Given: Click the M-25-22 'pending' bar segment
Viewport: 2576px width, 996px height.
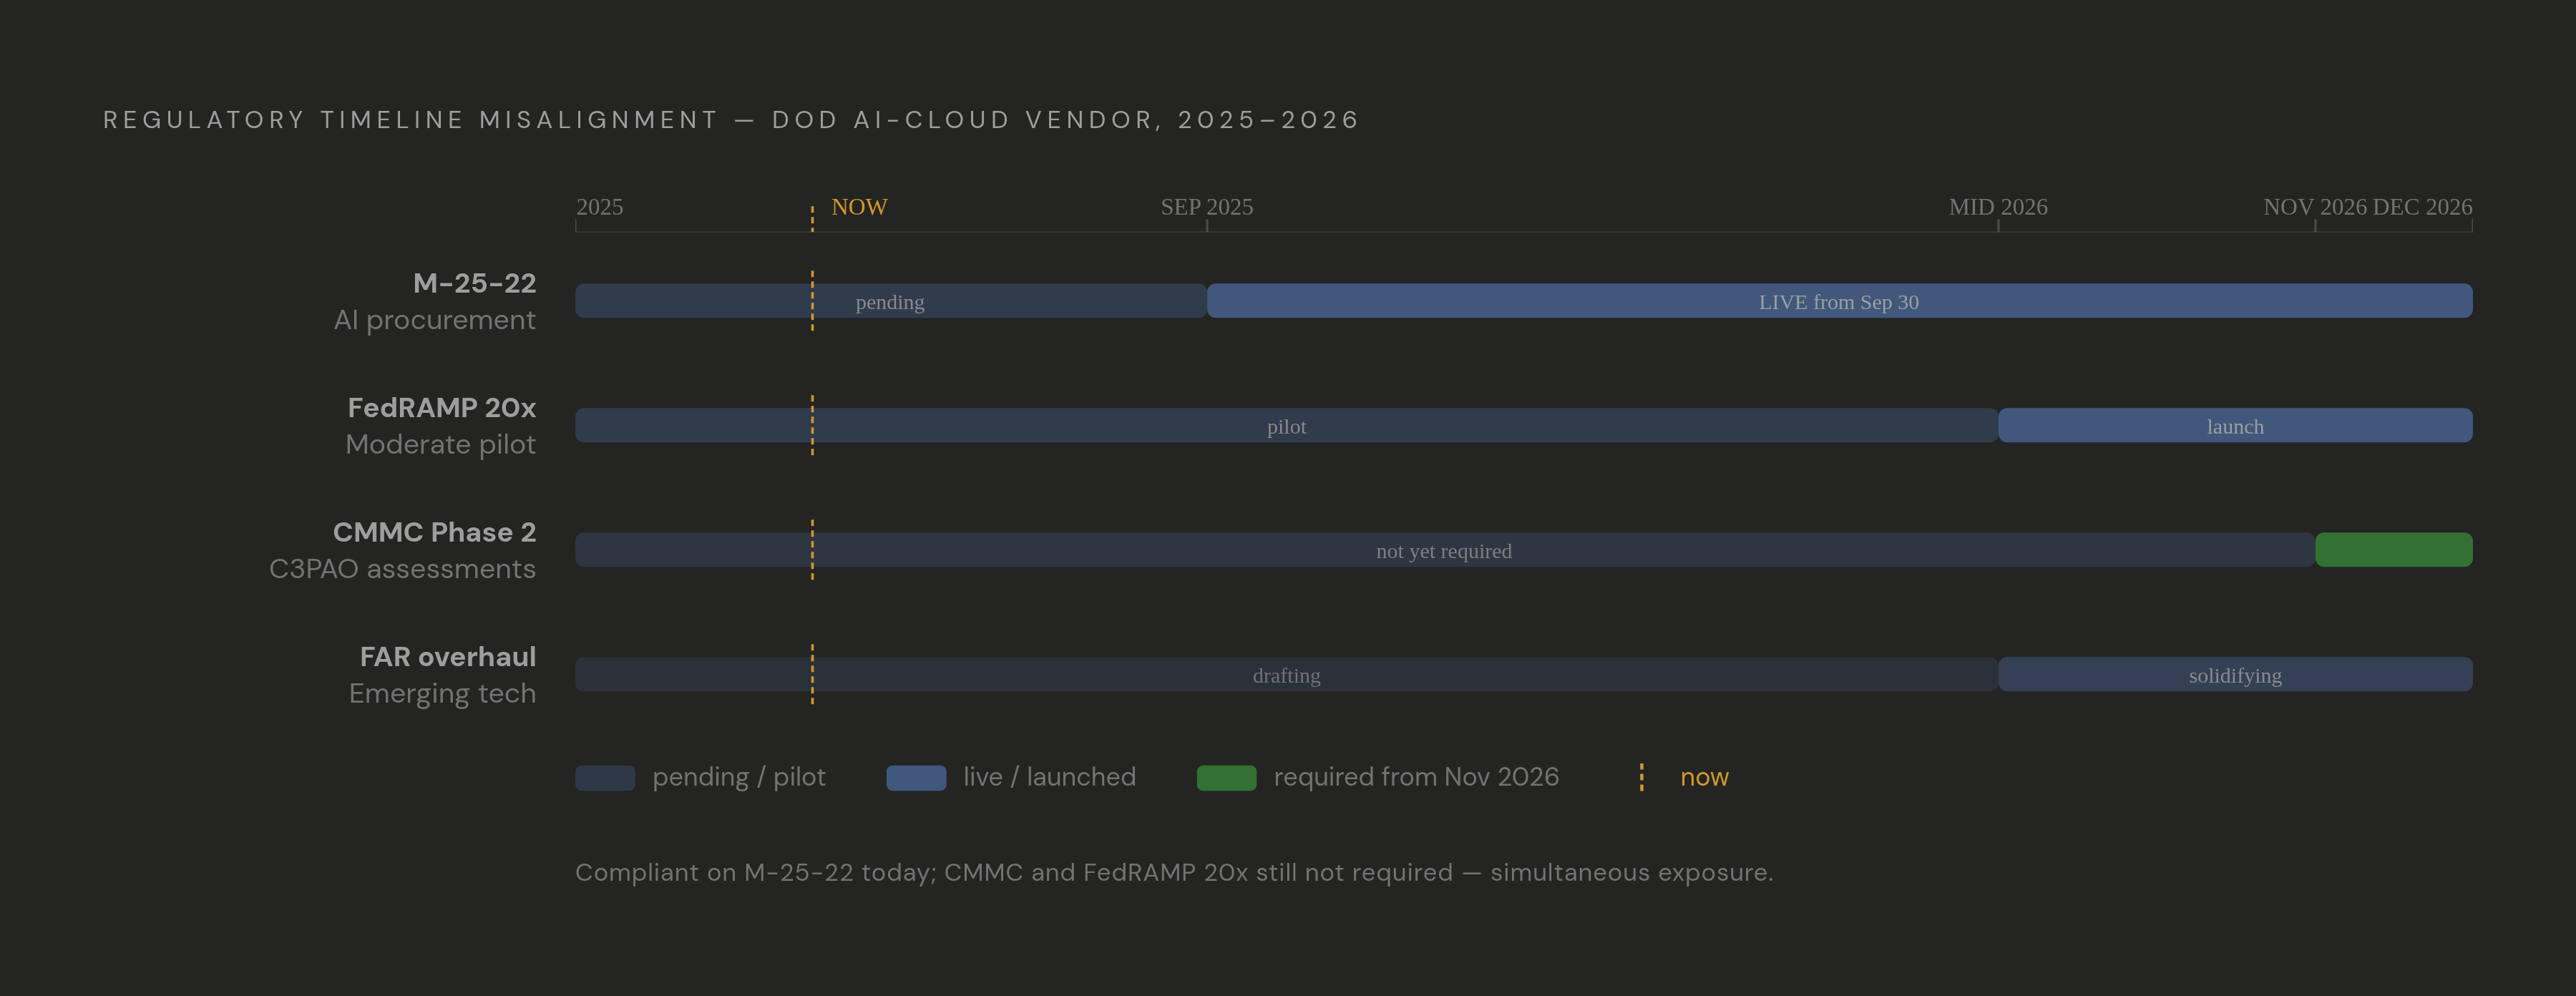Looking at the screenshot, I should coord(891,301).
